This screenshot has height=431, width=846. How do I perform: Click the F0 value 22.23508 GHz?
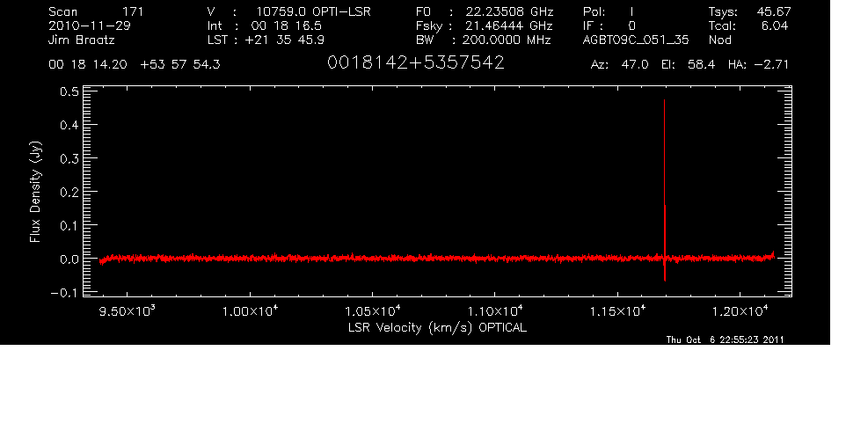click(510, 11)
